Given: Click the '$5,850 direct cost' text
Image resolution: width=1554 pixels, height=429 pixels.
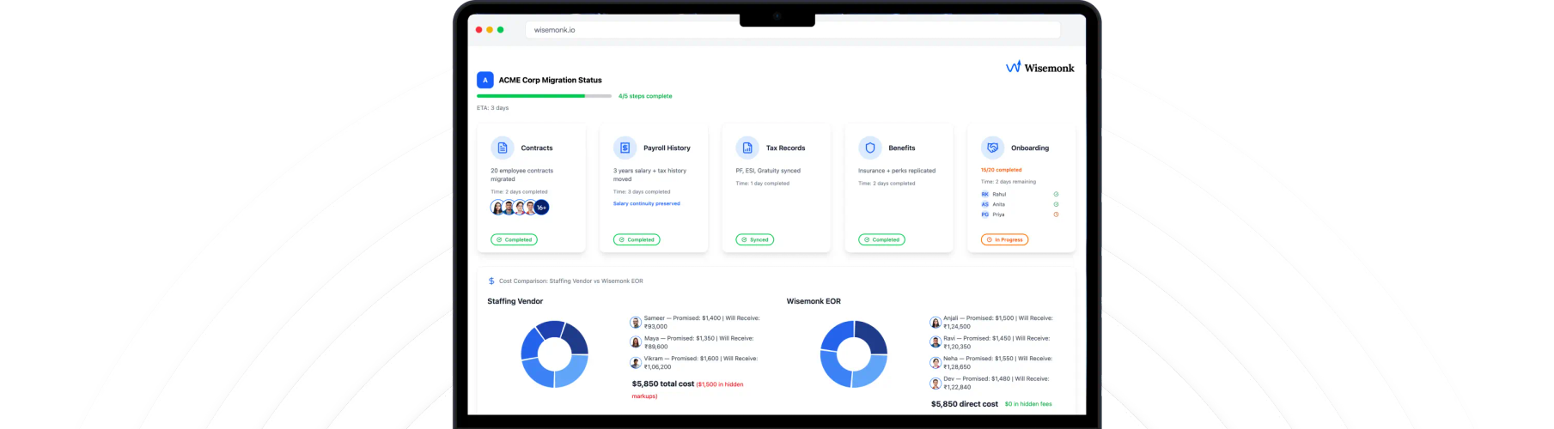Looking at the screenshot, I should coord(965,403).
